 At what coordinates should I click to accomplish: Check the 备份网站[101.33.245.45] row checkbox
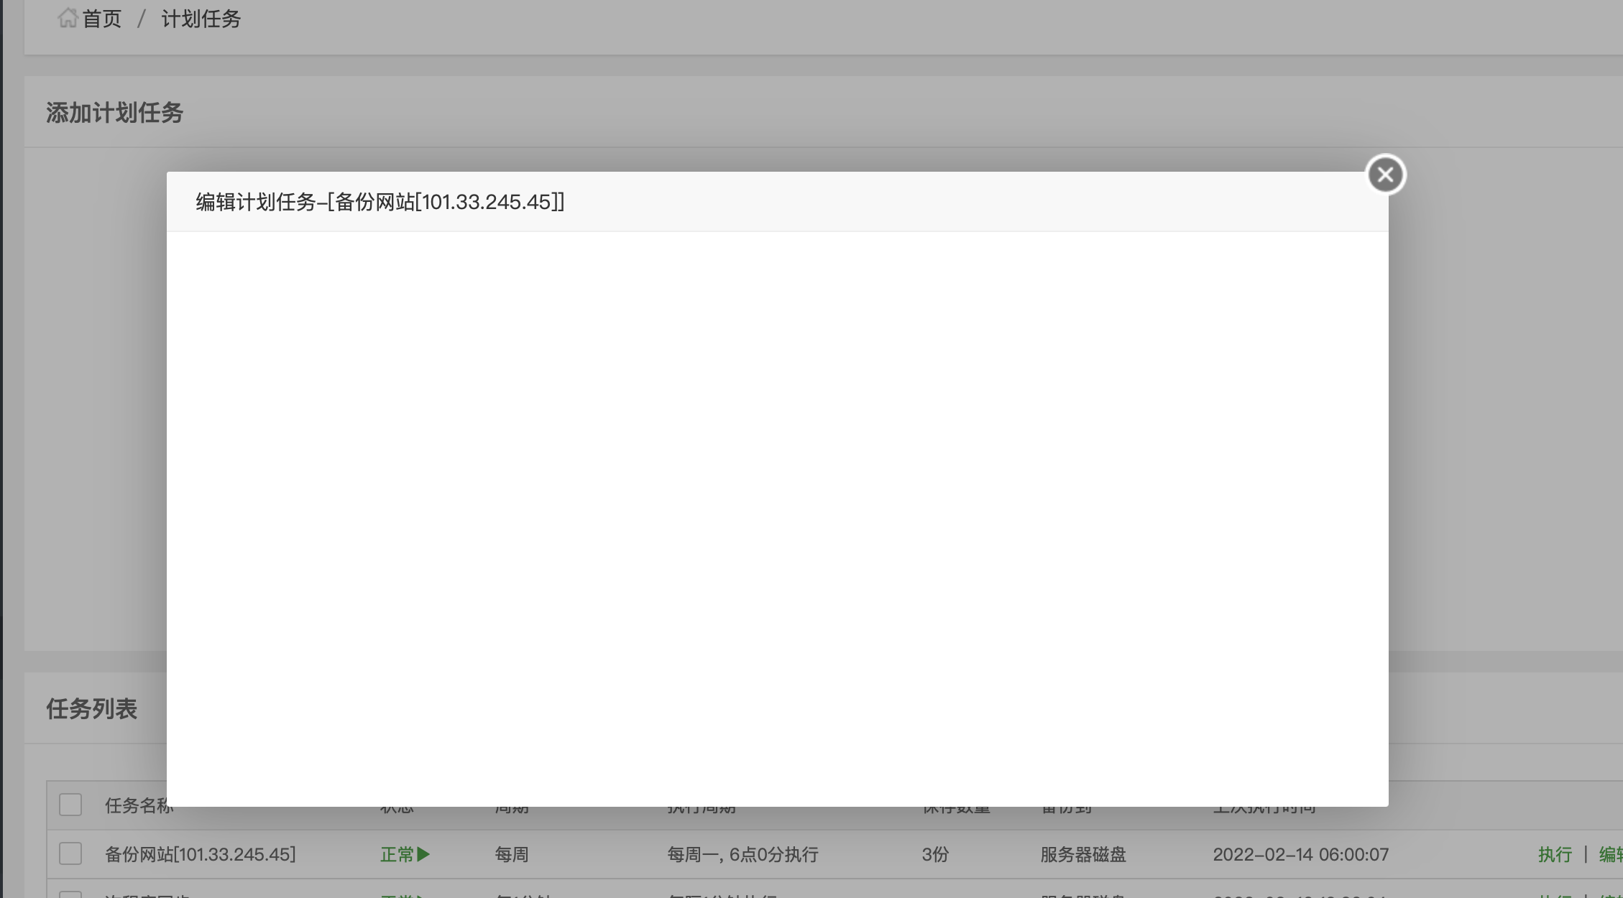(70, 853)
